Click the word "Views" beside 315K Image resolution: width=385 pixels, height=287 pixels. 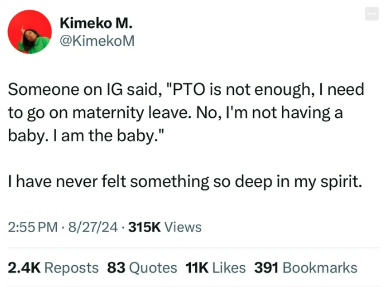point(183,227)
